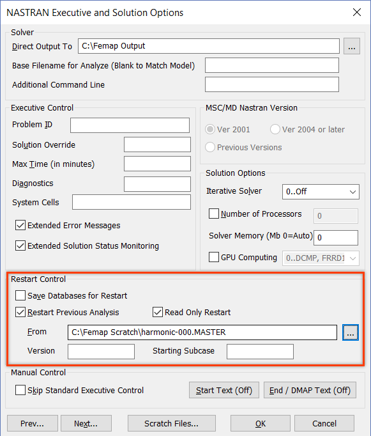Tick Skip Standard Executive Control
Image resolution: width=371 pixels, height=436 pixels.
pos(20,390)
